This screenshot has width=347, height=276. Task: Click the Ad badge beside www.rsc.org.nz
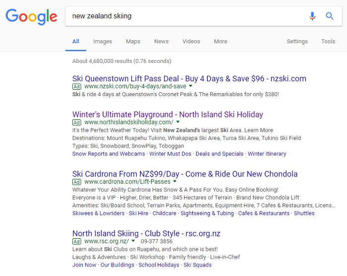pyautogui.click(x=77, y=241)
